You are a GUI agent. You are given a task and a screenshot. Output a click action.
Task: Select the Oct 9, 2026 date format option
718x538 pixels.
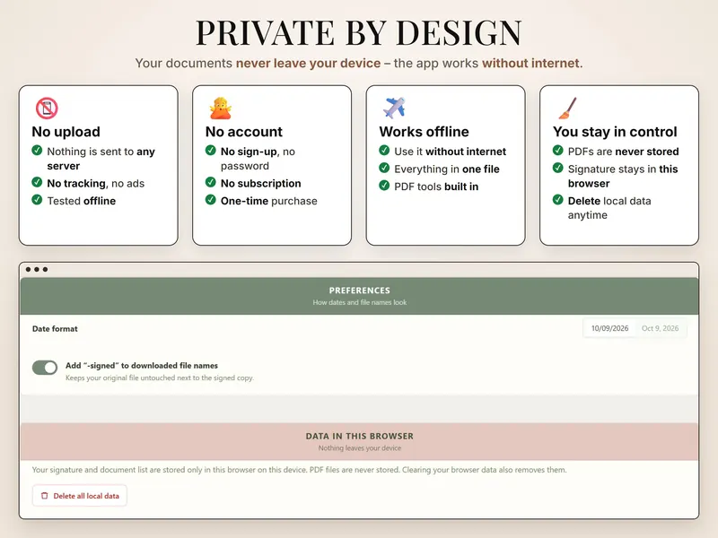(660, 328)
